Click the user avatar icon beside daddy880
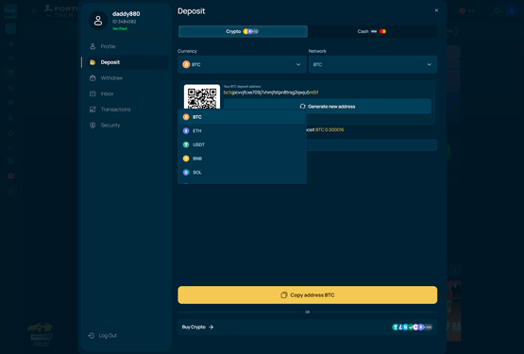524x354 pixels. (x=98, y=21)
